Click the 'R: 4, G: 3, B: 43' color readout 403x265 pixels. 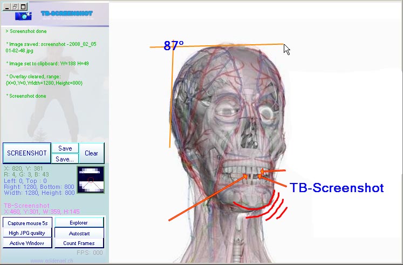(x=26, y=174)
